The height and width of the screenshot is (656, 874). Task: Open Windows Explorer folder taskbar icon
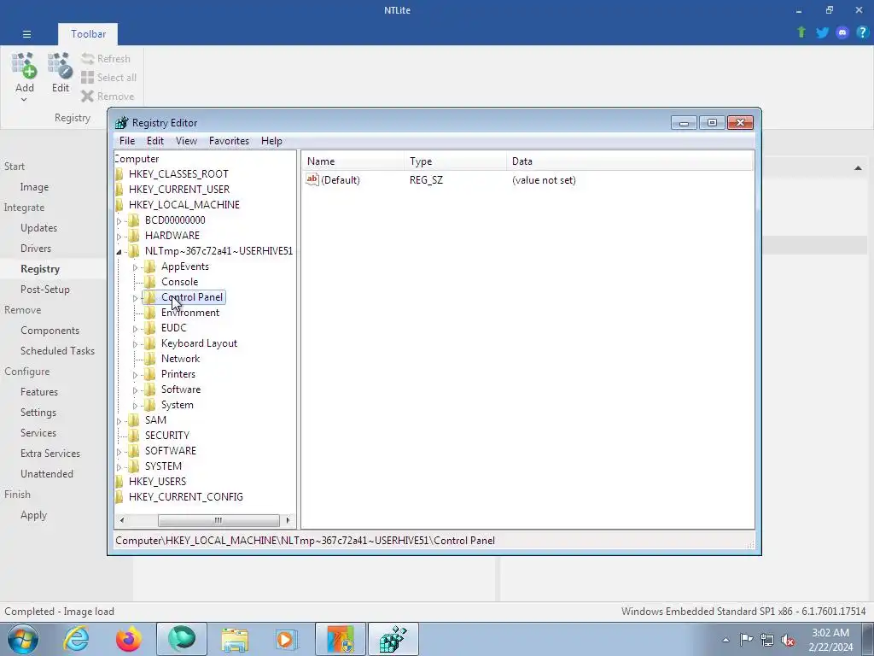point(235,639)
